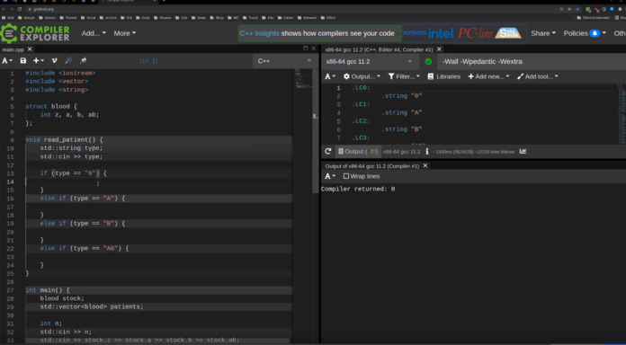The height and width of the screenshot is (345, 626).
Task: Open the editor plus add-pane dropdown
Action: [39, 60]
